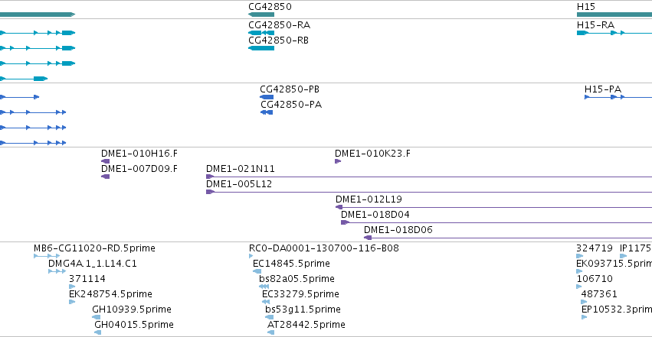Select the CG42850-PA protein feature
Image resolution: width=652 pixels, height=337 pixels.
[267, 112]
